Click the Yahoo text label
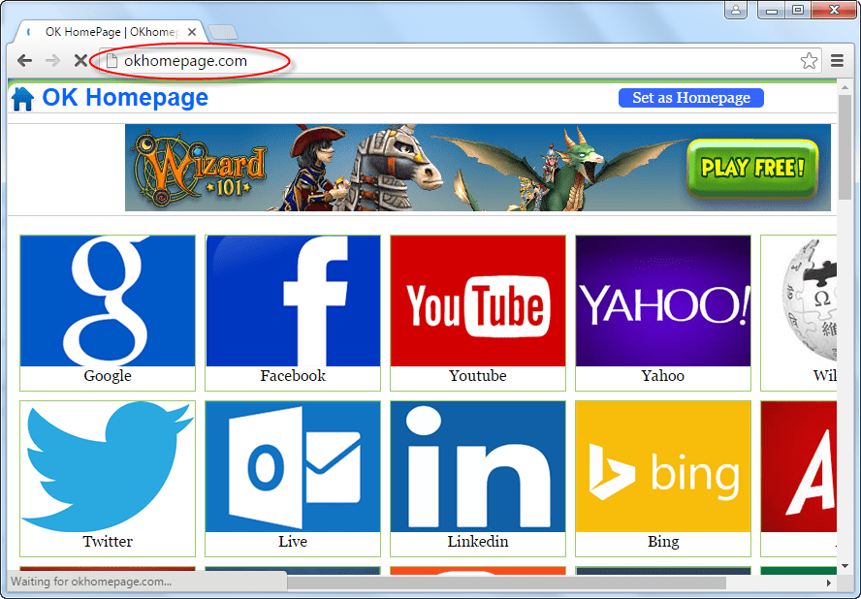Screen dimensions: 861x599 [x=663, y=376]
